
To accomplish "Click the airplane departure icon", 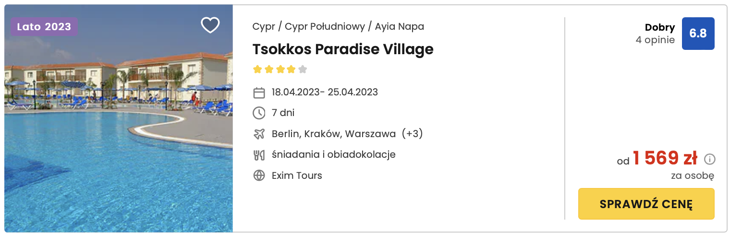I will (x=259, y=134).
